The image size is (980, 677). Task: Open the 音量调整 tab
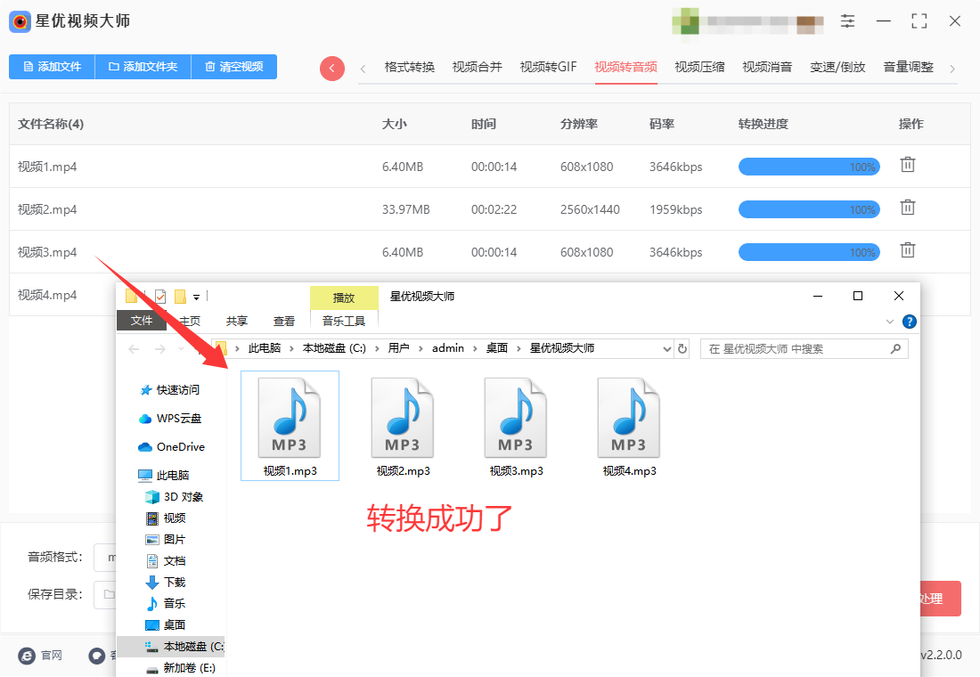click(908, 68)
